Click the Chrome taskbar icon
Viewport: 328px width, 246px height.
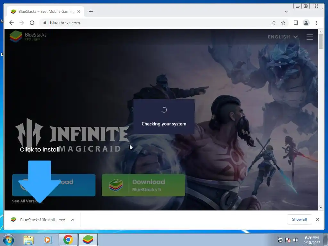(x=68, y=240)
